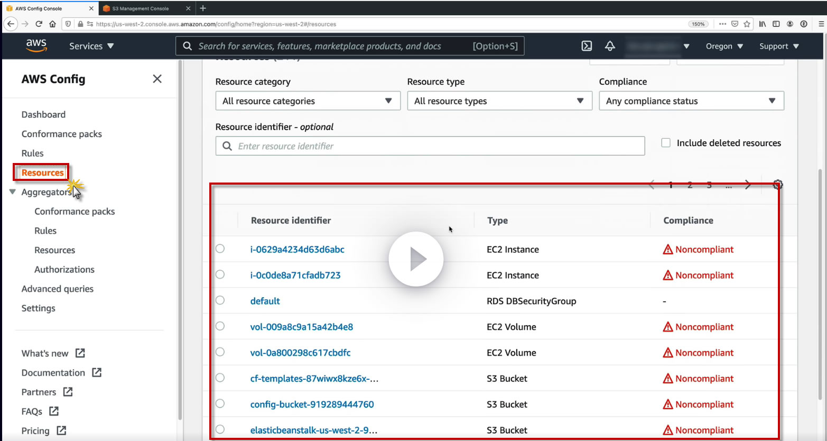
Task: Go to next page of resources
Action: [x=748, y=185]
